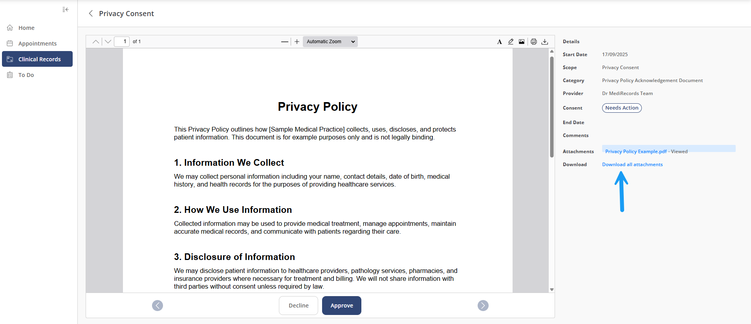Screen dimensions: 751x324
Task: Go back from Privacy Consent page
Action: tap(91, 14)
